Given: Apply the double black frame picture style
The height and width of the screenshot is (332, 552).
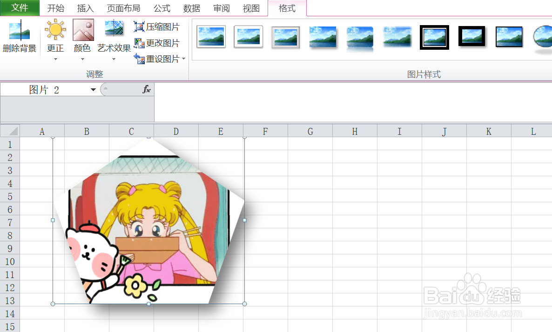Looking at the screenshot, I should [x=434, y=37].
